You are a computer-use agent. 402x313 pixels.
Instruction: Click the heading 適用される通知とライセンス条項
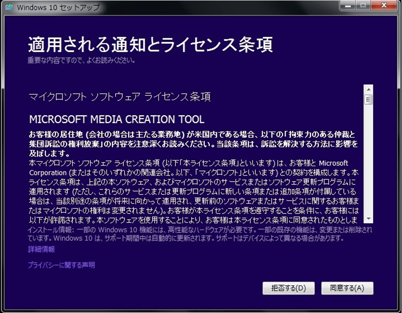[150, 45]
